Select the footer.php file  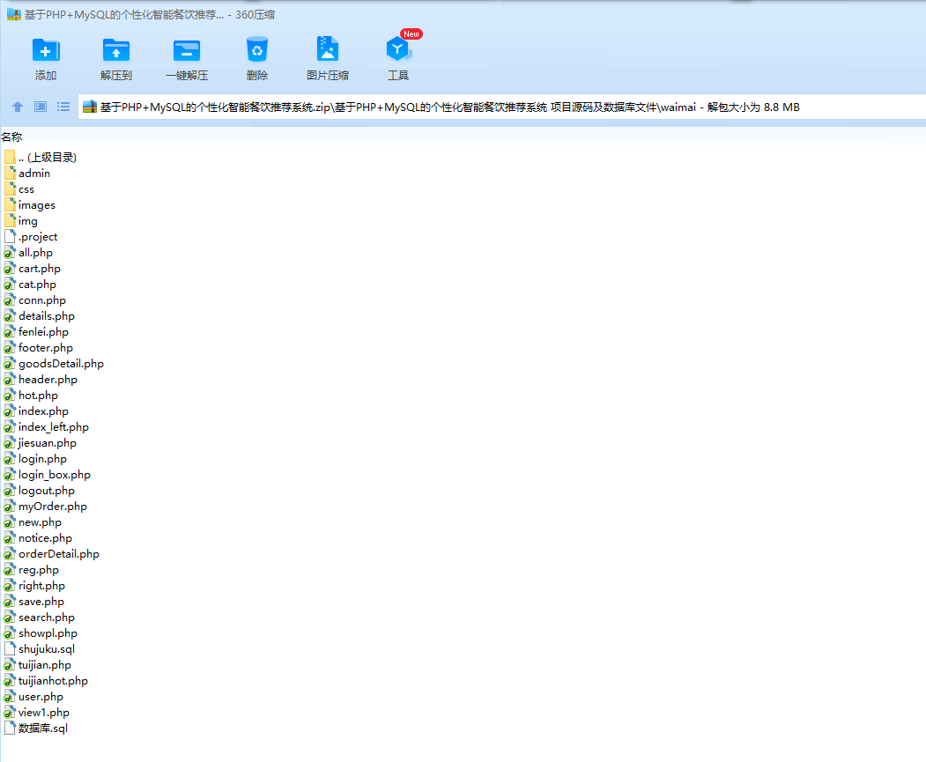pos(39,348)
